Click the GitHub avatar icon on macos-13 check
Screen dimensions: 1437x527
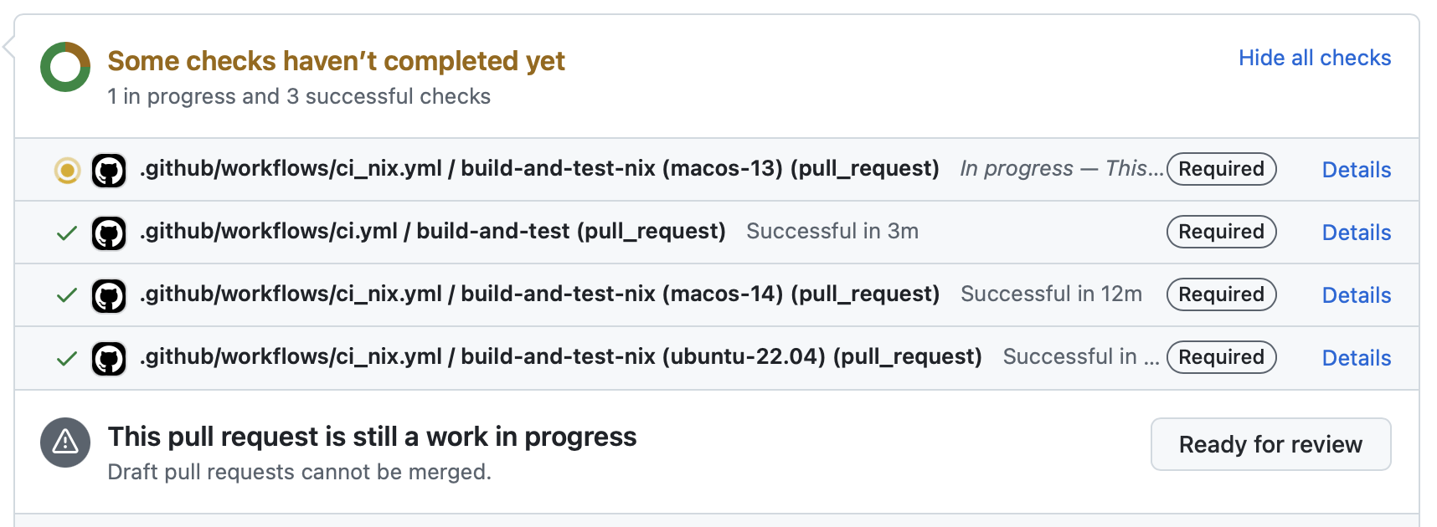point(109,171)
